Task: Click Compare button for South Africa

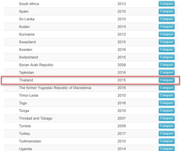Action: click(167, 4)
